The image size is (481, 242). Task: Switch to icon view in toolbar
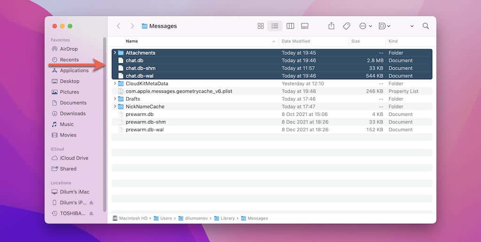(261, 26)
